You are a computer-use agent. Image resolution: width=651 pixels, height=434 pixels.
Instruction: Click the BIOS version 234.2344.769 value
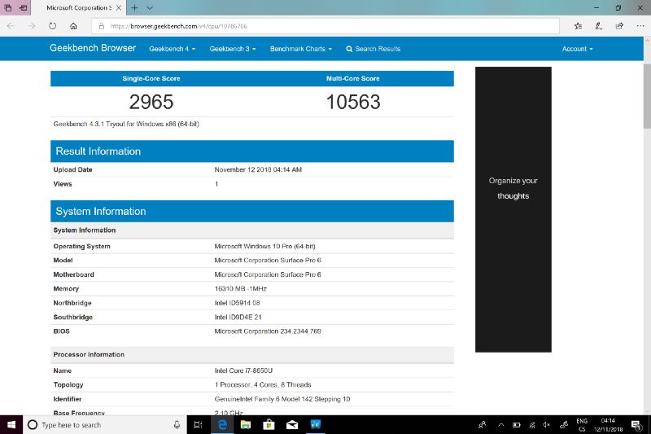tap(268, 331)
